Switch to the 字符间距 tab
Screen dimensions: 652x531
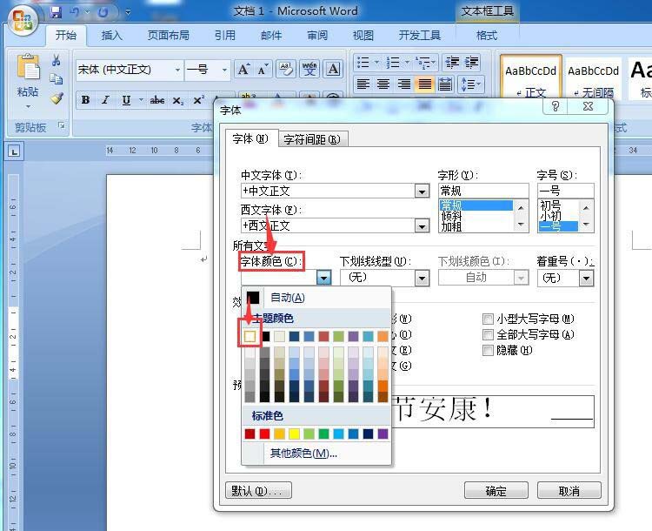[311, 139]
